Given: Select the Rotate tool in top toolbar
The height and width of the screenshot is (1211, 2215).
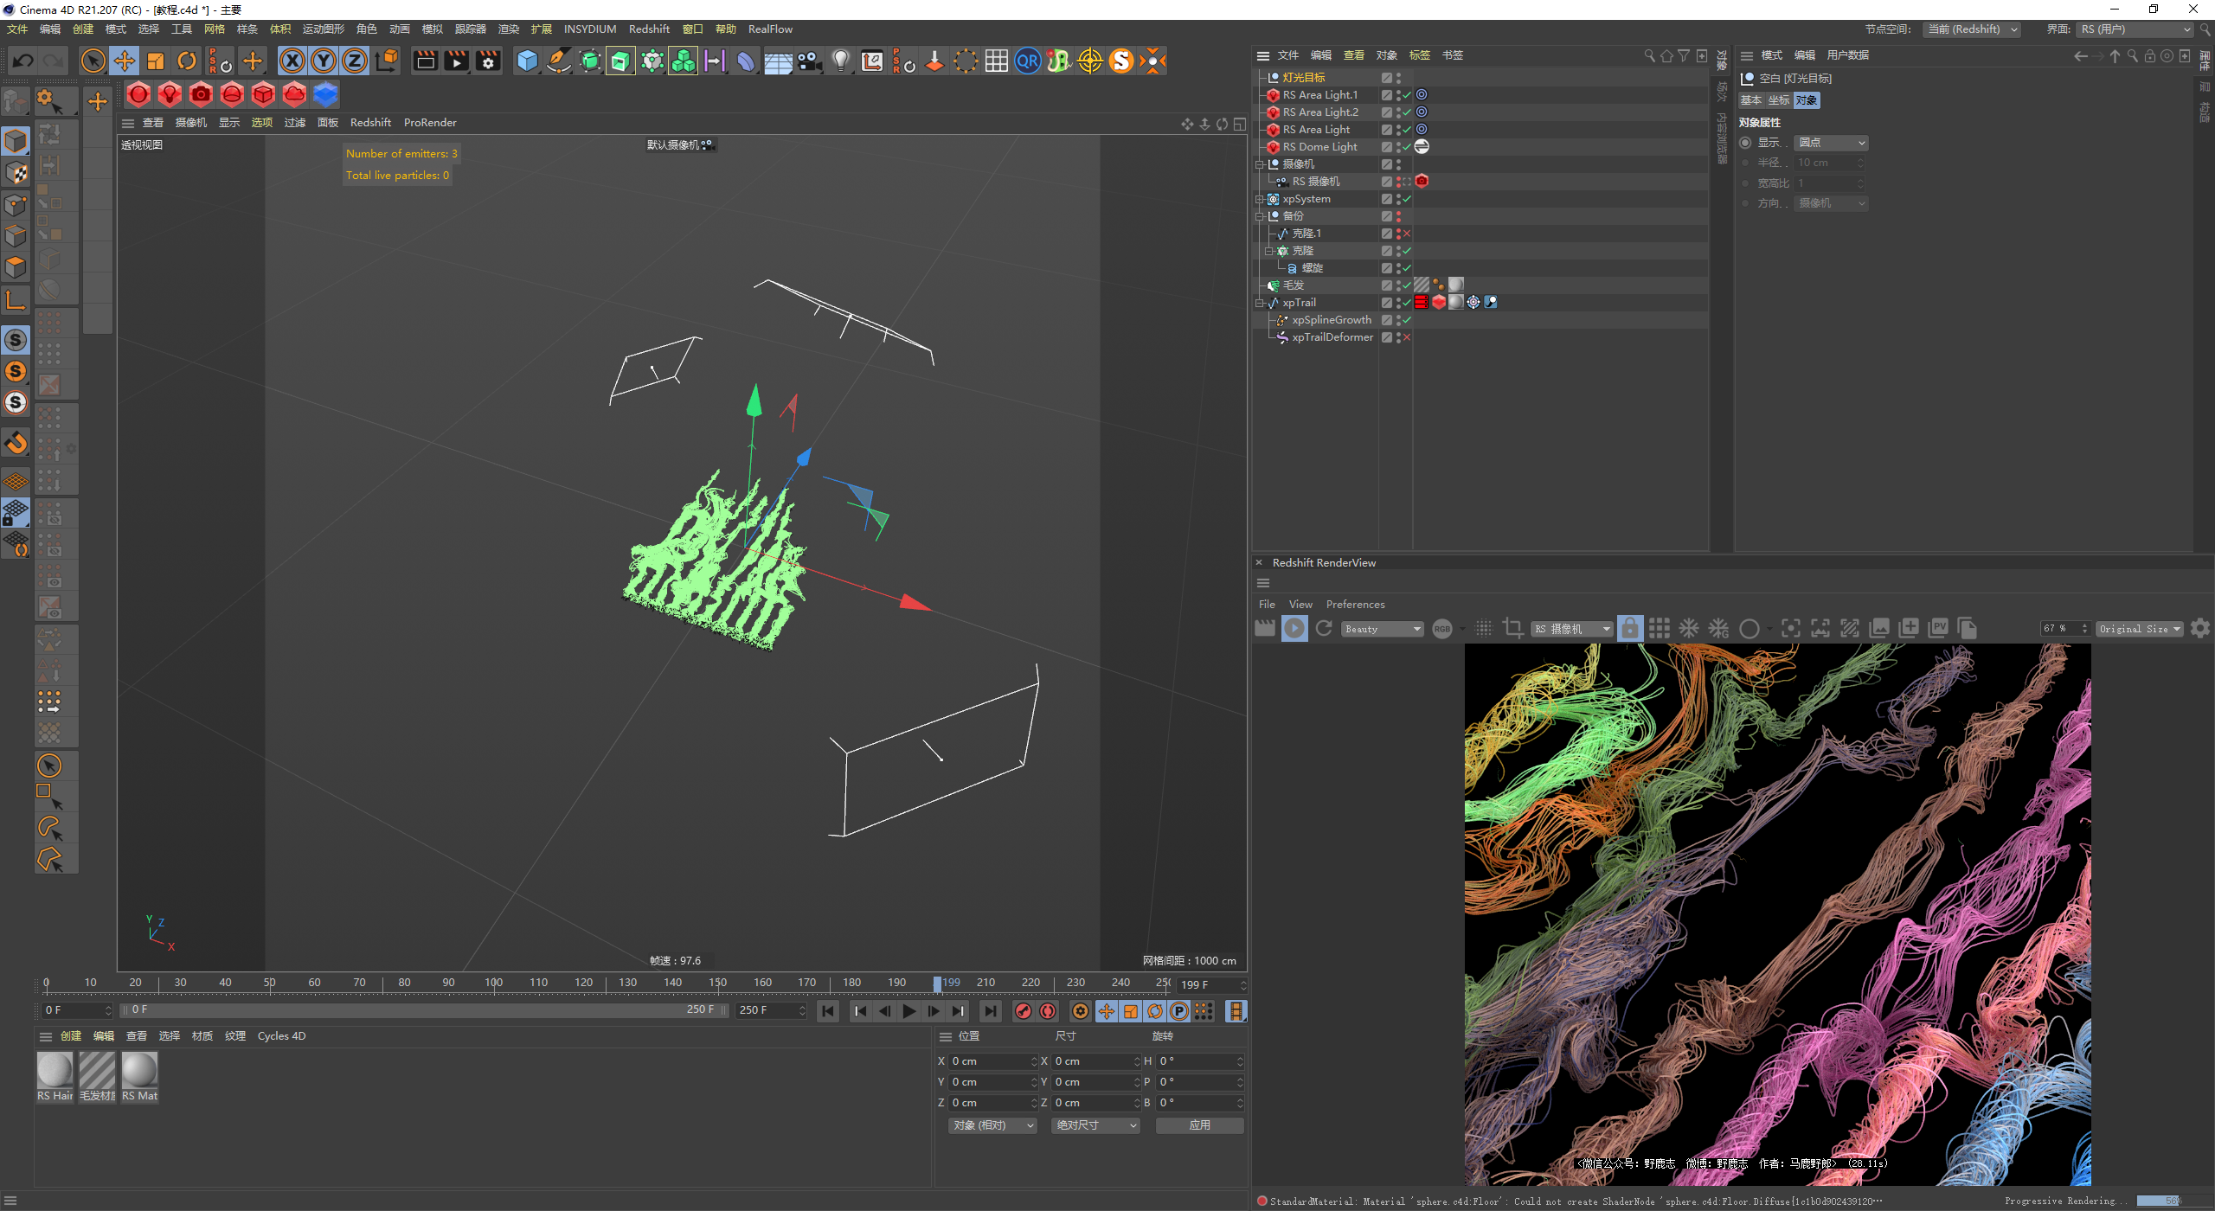Looking at the screenshot, I should click(187, 61).
